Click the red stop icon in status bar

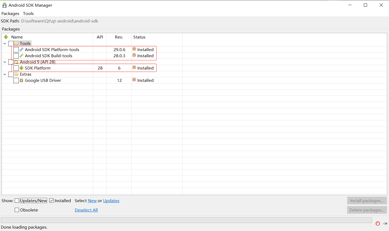click(378, 224)
